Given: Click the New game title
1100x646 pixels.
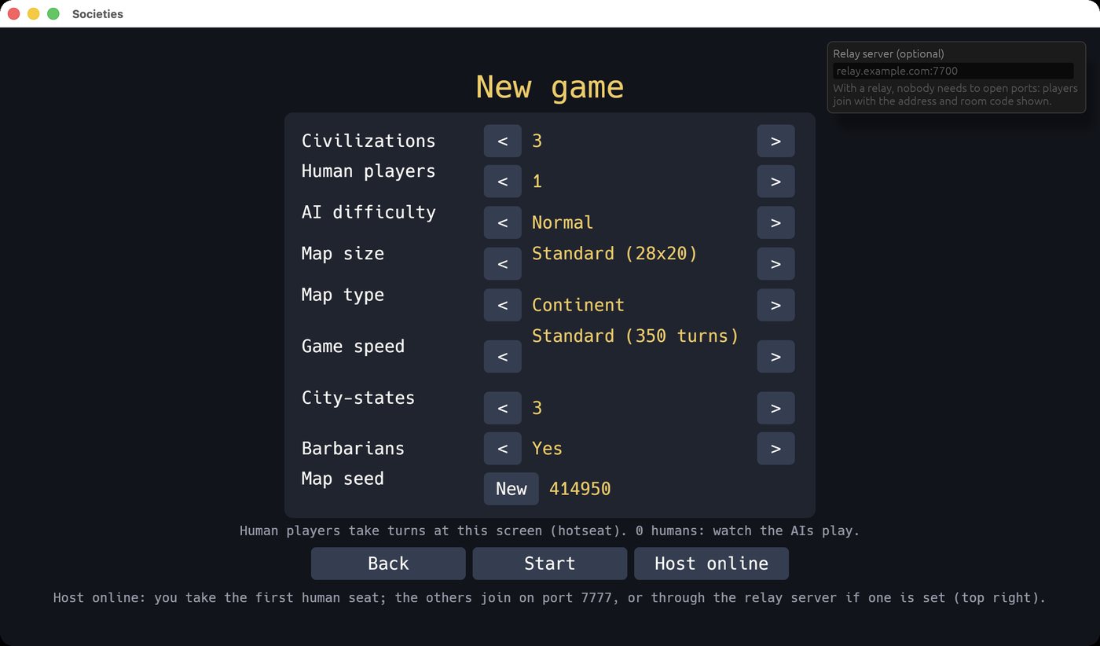Looking at the screenshot, I should coord(550,86).
